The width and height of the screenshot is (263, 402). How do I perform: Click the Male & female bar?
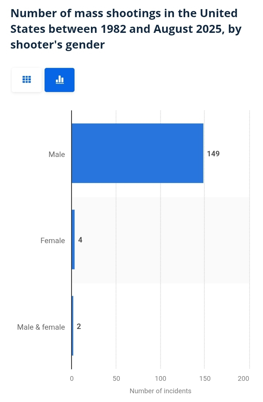[72, 326]
